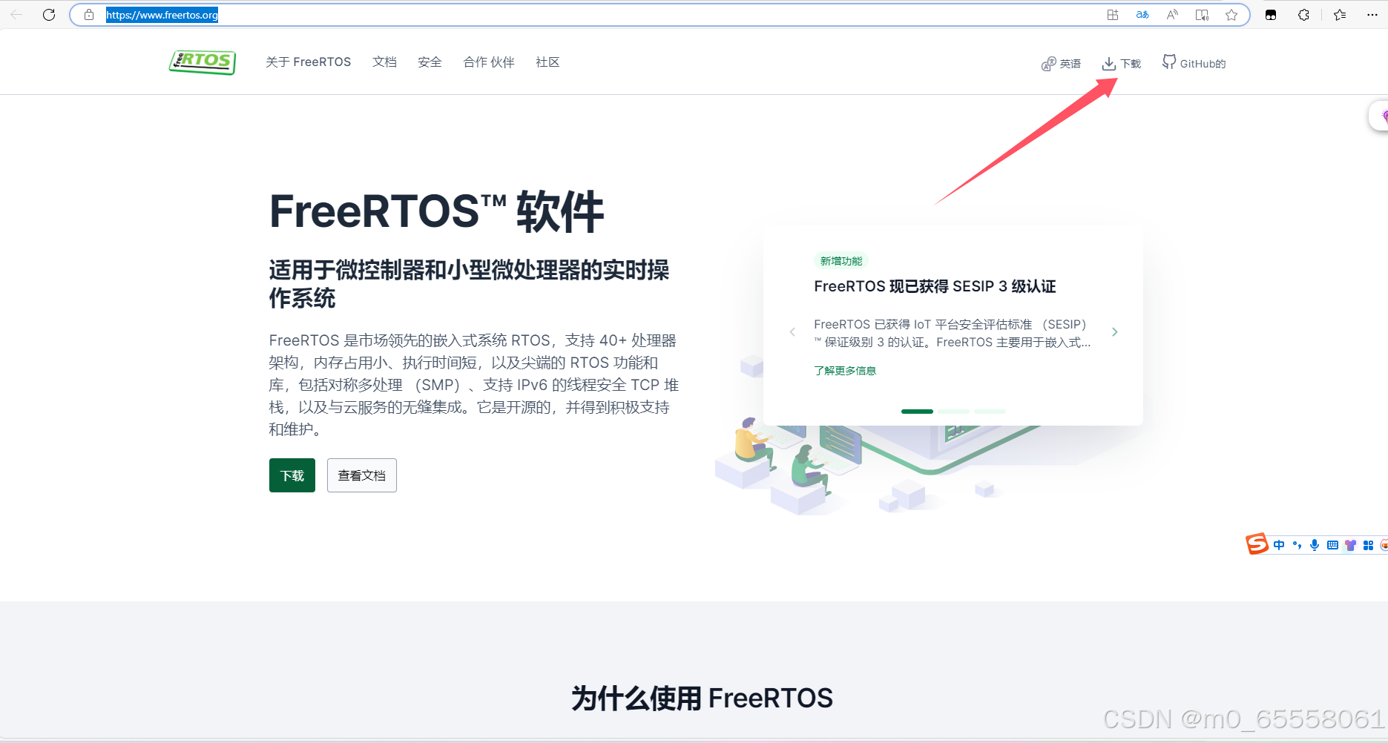Go back to previous carousel slide
The height and width of the screenshot is (743, 1388).
click(x=792, y=331)
